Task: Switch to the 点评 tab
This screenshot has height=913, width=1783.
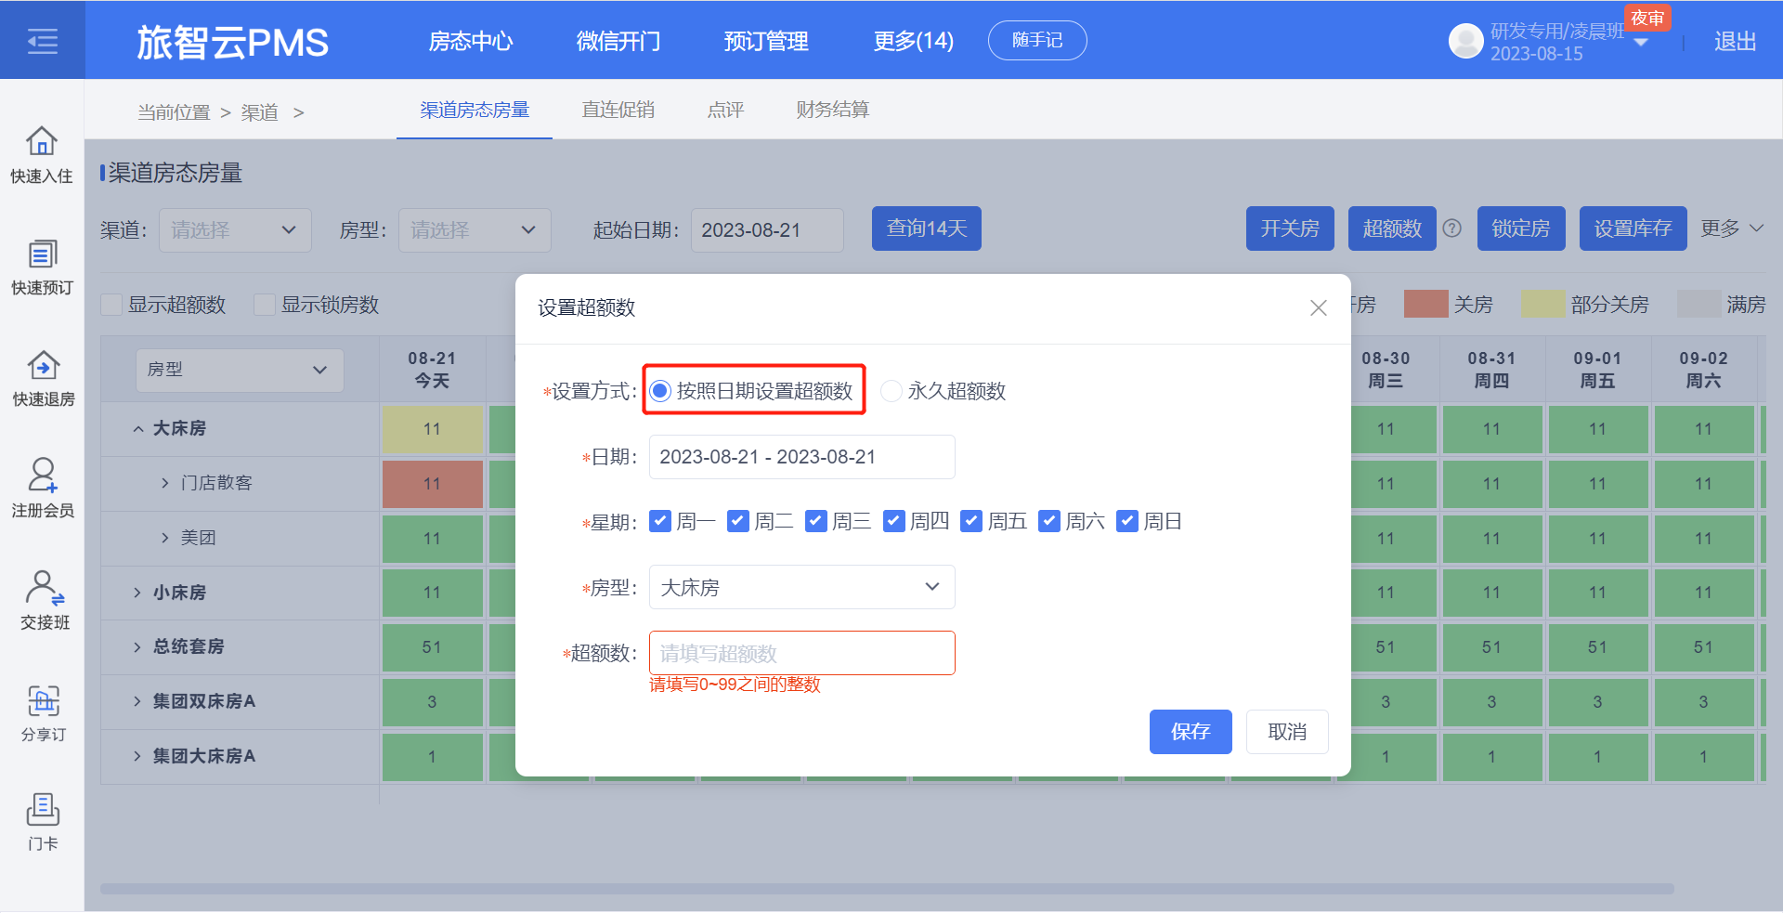Action: (x=725, y=110)
